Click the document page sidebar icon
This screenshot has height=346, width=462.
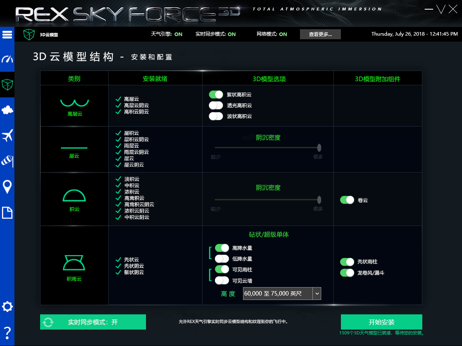pos(7,213)
